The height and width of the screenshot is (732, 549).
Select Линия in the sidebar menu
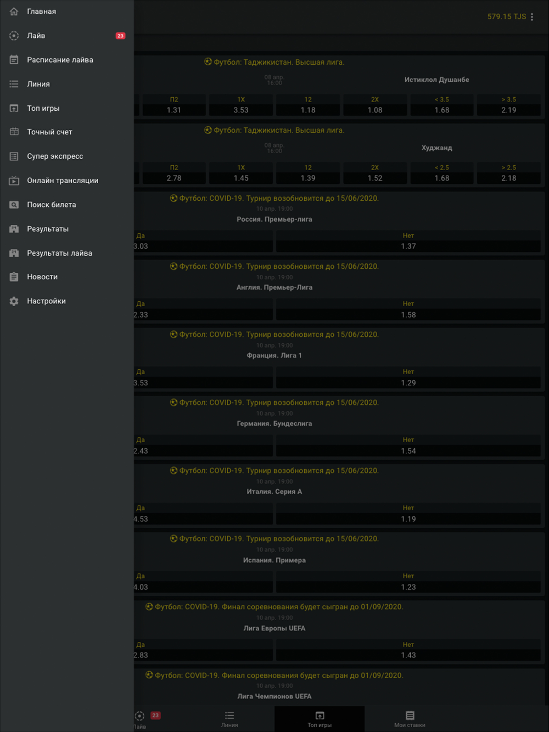click(x=38, y=84)
